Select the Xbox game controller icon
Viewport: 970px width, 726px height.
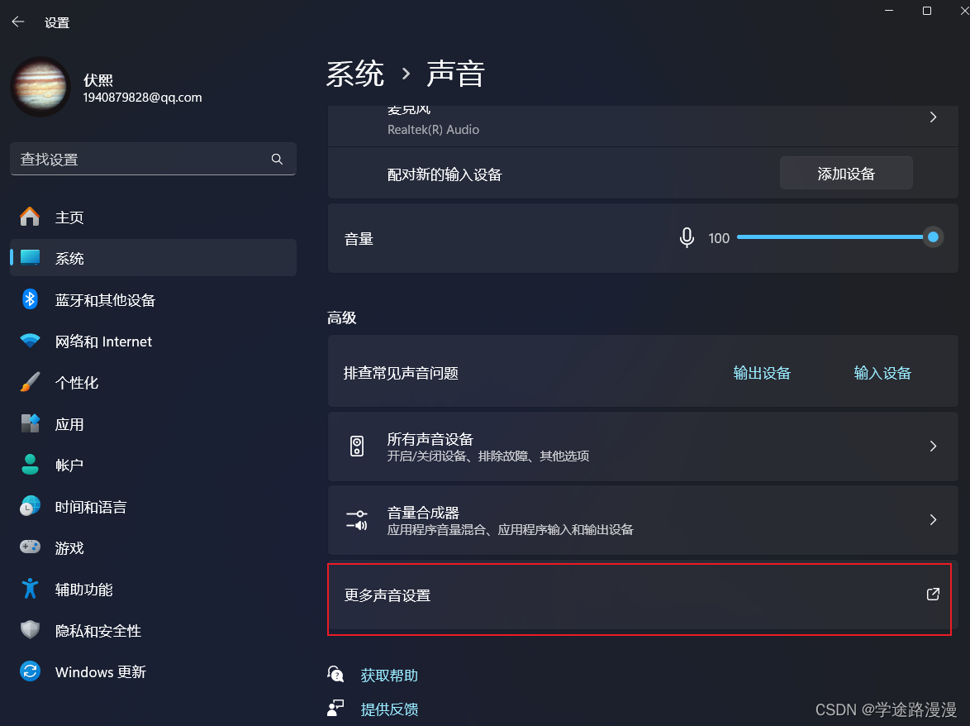30,547
